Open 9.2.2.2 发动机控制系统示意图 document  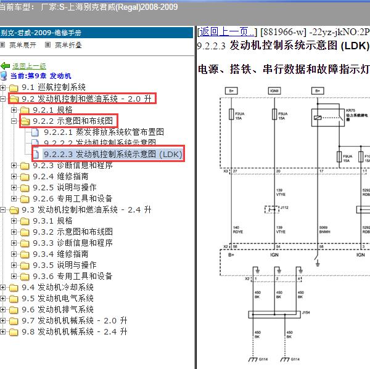pos(100,142)
